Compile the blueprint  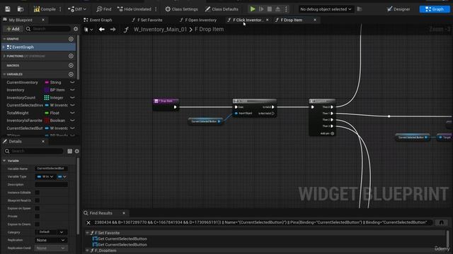pos(45,9)
